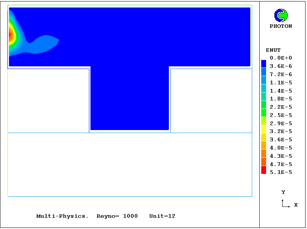The height and width of the screenshot is (229, 307).
Task: Pick the dark blue swatch at the legend top
Action: 263,63
